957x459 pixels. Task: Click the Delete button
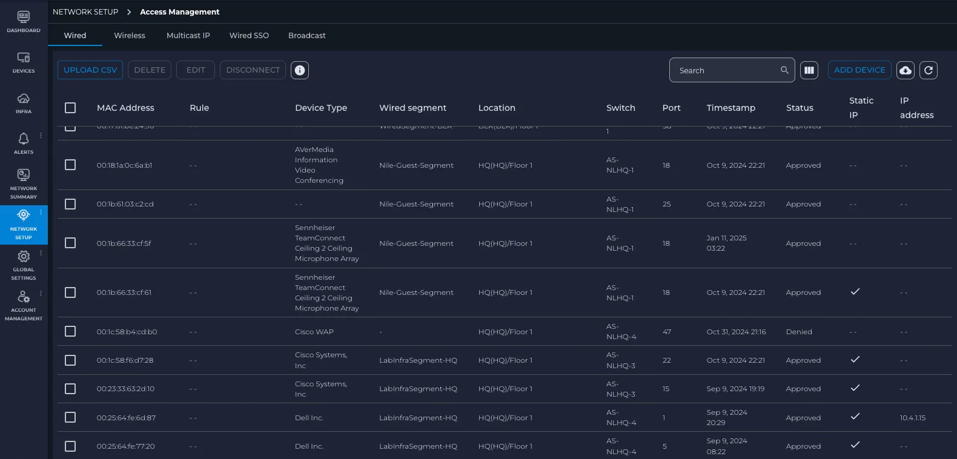point(150,70)
